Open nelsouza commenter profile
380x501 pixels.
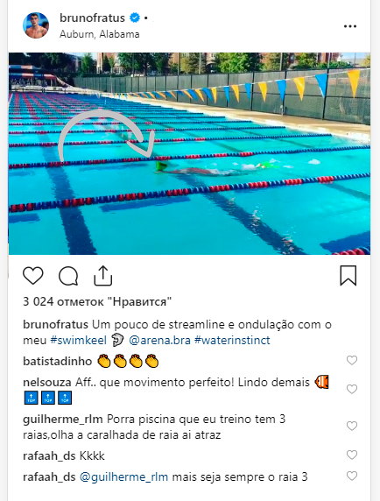(47, 382)
